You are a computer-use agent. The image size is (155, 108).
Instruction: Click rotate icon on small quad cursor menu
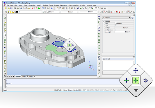point(73,45)
